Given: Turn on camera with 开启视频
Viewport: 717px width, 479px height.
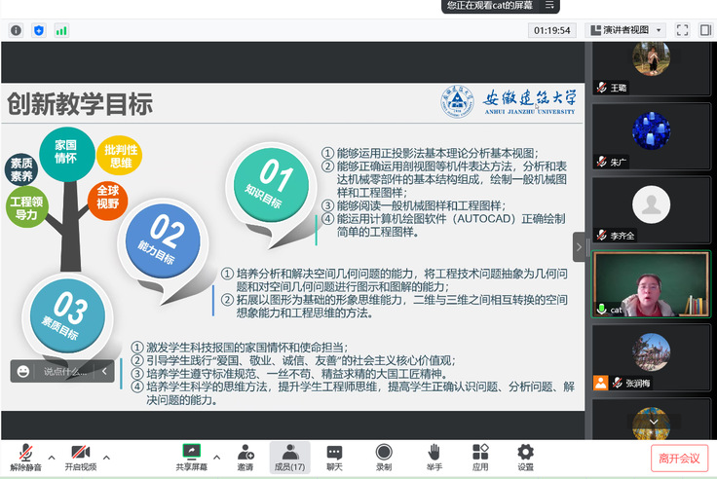Looking at the screenshot, I should 81,457.
